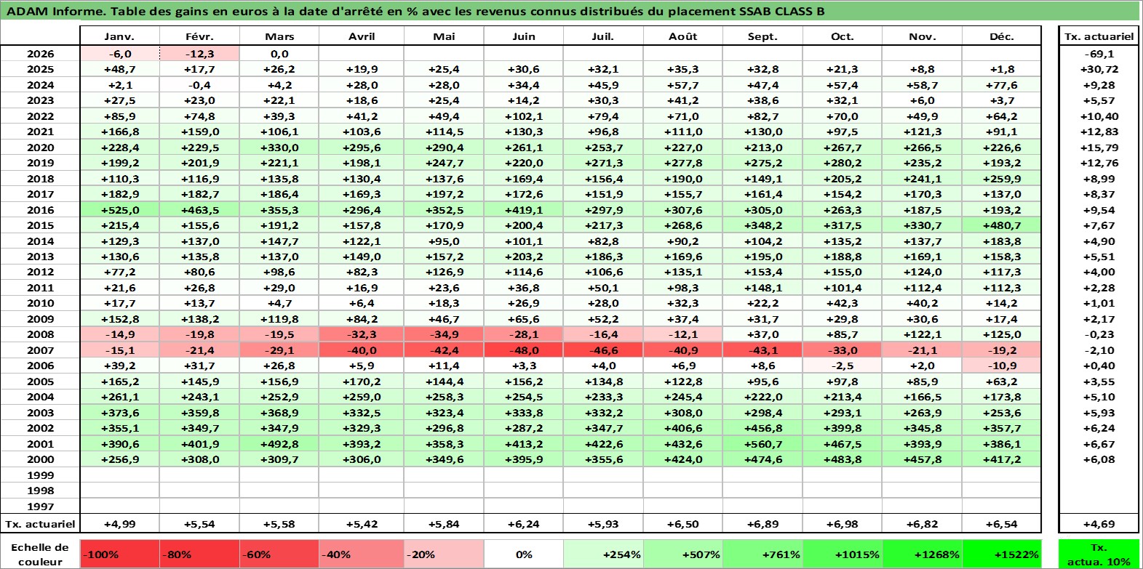Click the '+77,6' cell for Déc. 2024
This screenshot has width=1143, height=569.
coord(1001,85)
